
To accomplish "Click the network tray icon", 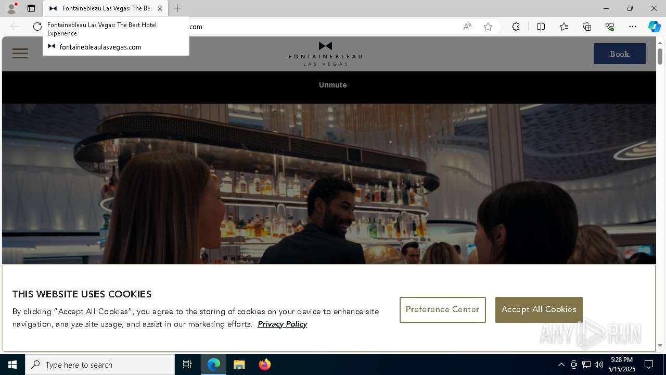I will click(586, 365).
